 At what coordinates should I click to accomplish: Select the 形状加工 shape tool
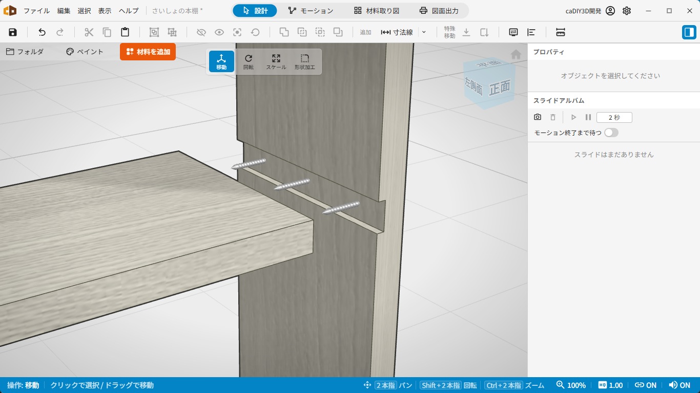(x=305, y=61)
